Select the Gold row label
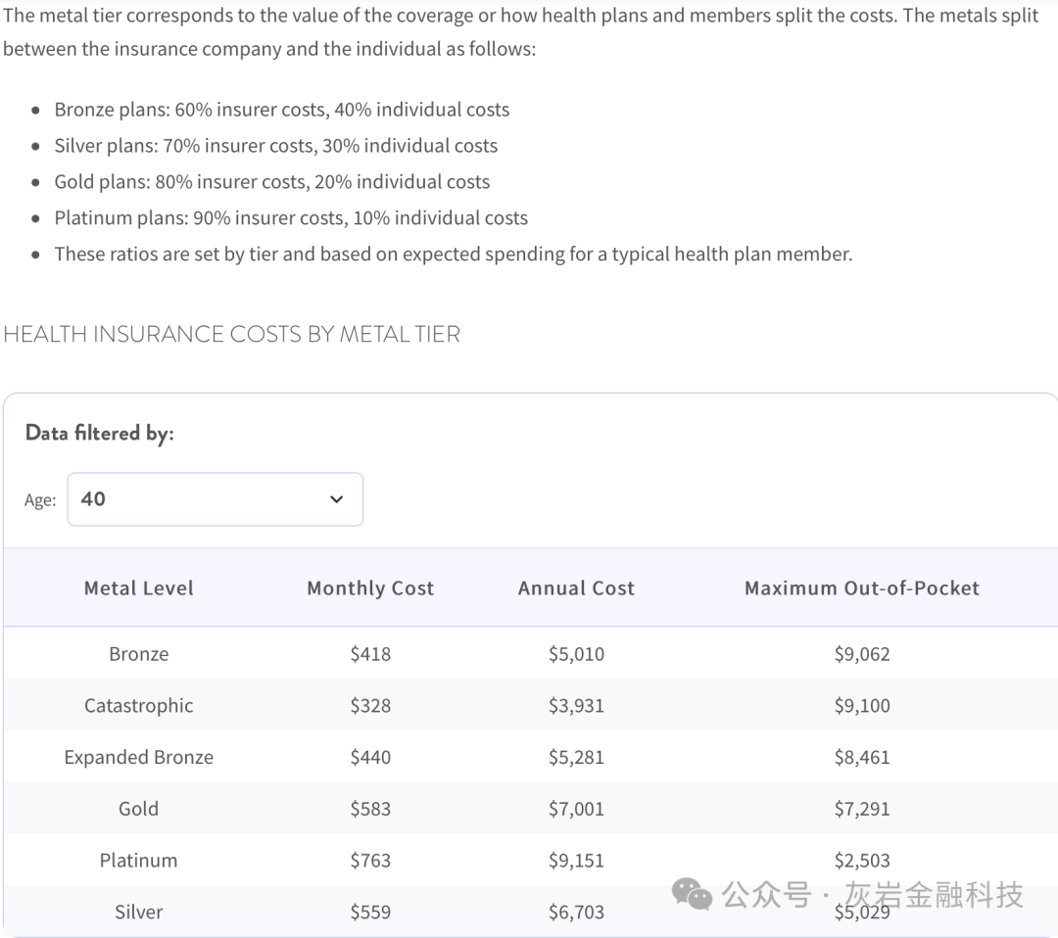Image resolution: width=1058 pixels, height=938 pixels. [x=139, y=809]
